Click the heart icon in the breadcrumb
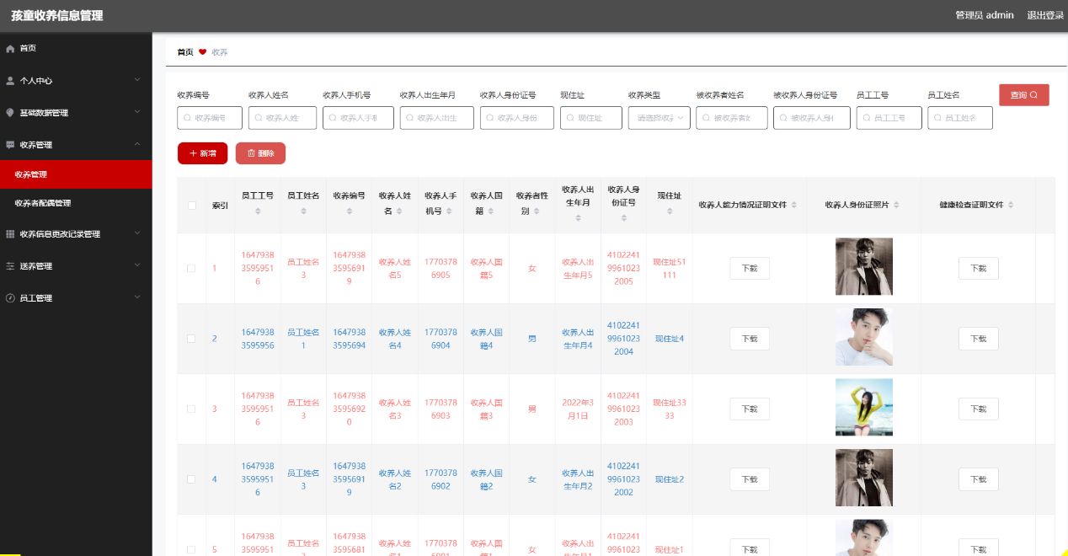 pyautogui.click(x=202, y=52)
